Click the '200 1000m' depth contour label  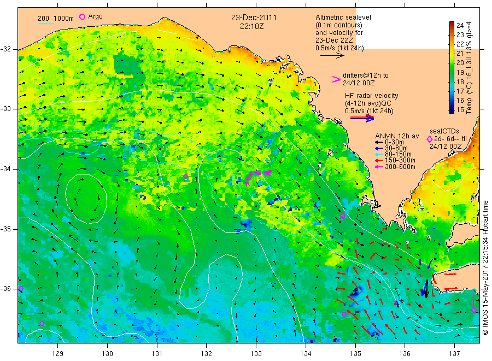[x=56, y=18]
